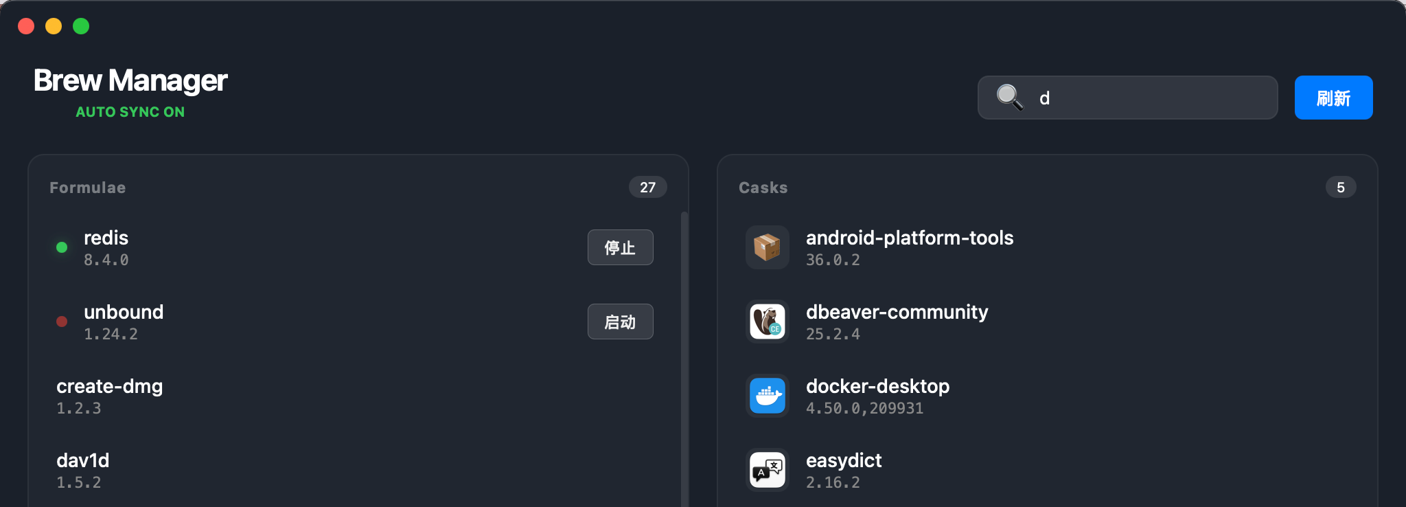Viewport: 1406px width, 507px height.
Task: Start the unbound service
Action: (620, 322)
